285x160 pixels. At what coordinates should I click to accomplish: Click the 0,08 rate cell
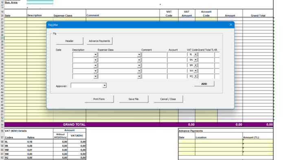pos(30,146)
